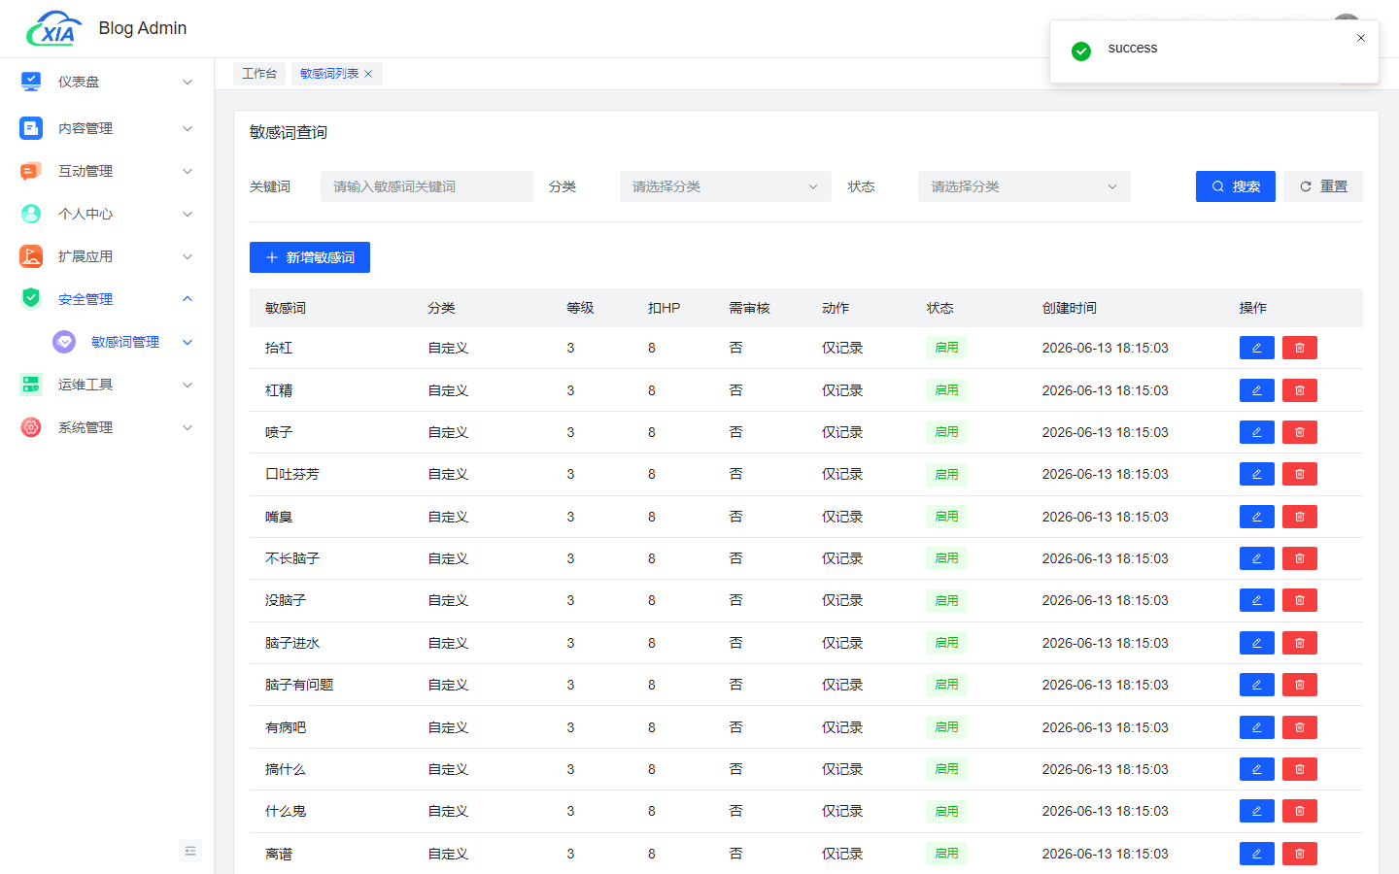Delete the 杠精 row
Image resolution: width=1399 pixels, height=874 pixels.
pyautogui.click(x=1299, y=390)
